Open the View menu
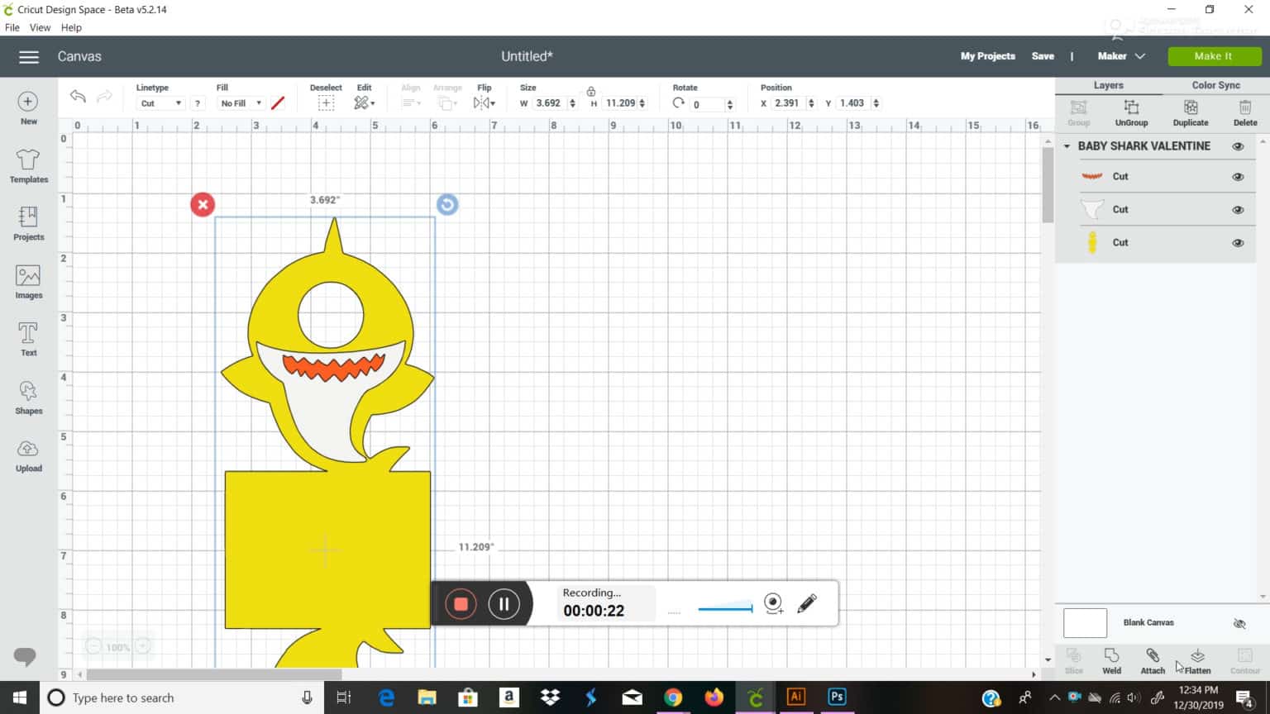1270x714 pixels. (40, 27)
